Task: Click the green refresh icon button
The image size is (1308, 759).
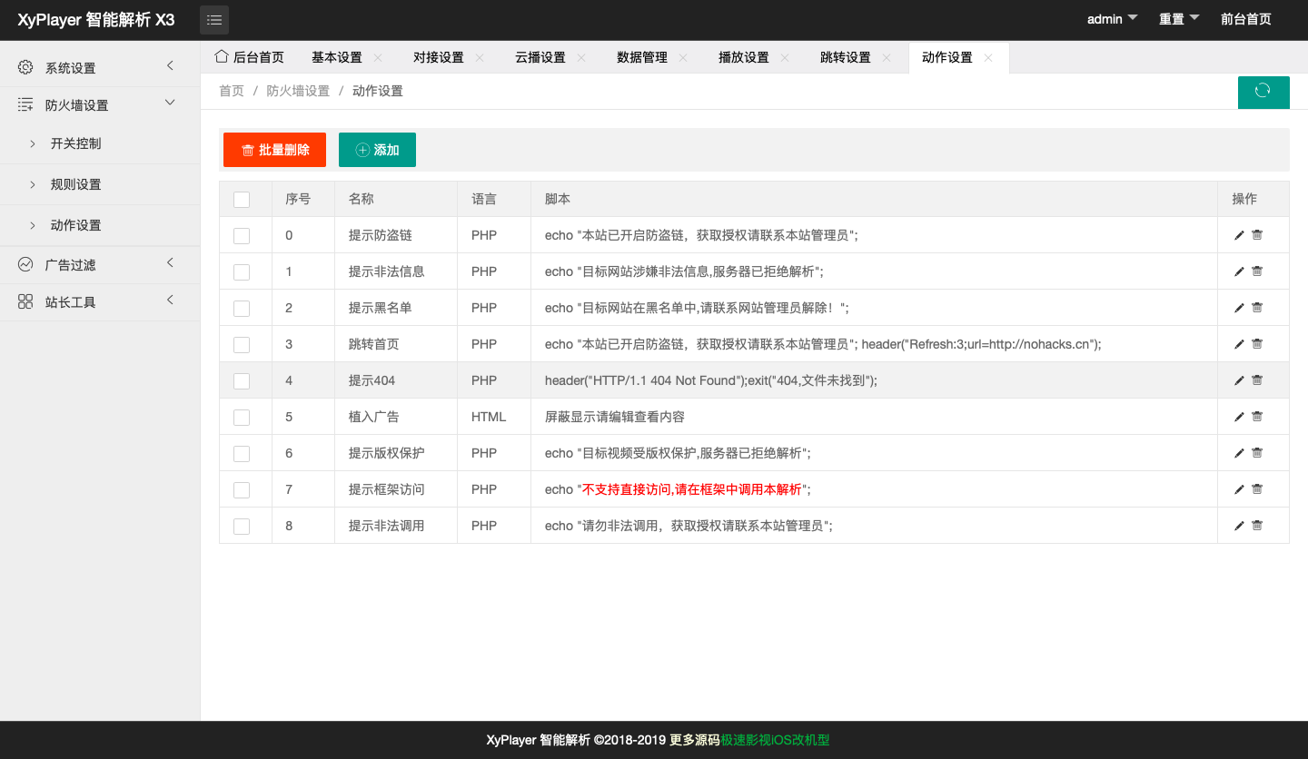Action: point(1263,91)
